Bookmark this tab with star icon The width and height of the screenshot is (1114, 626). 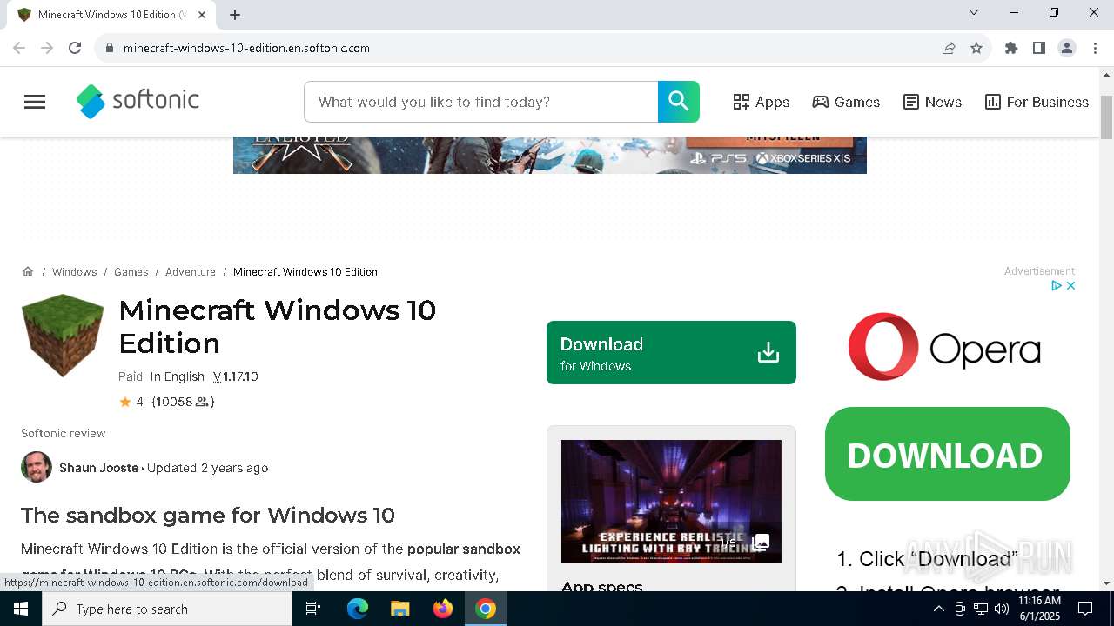[976, 48]
